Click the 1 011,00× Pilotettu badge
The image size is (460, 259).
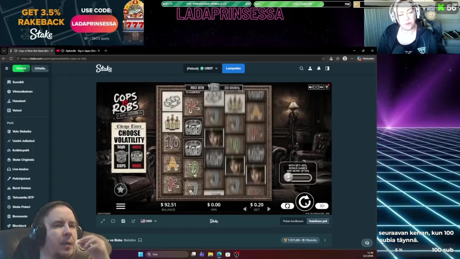300,240
